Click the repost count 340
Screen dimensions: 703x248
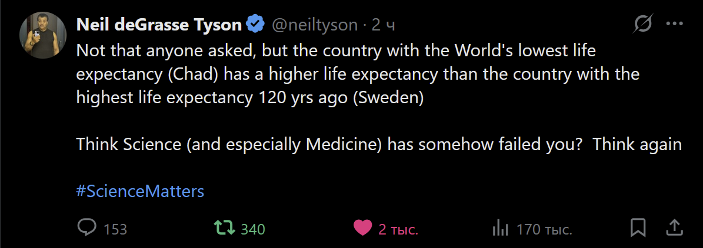[253, 229]
